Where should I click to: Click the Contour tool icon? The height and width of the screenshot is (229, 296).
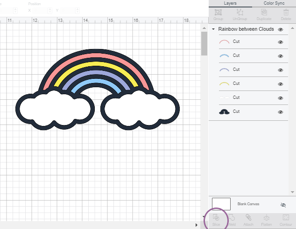(286, 217)
